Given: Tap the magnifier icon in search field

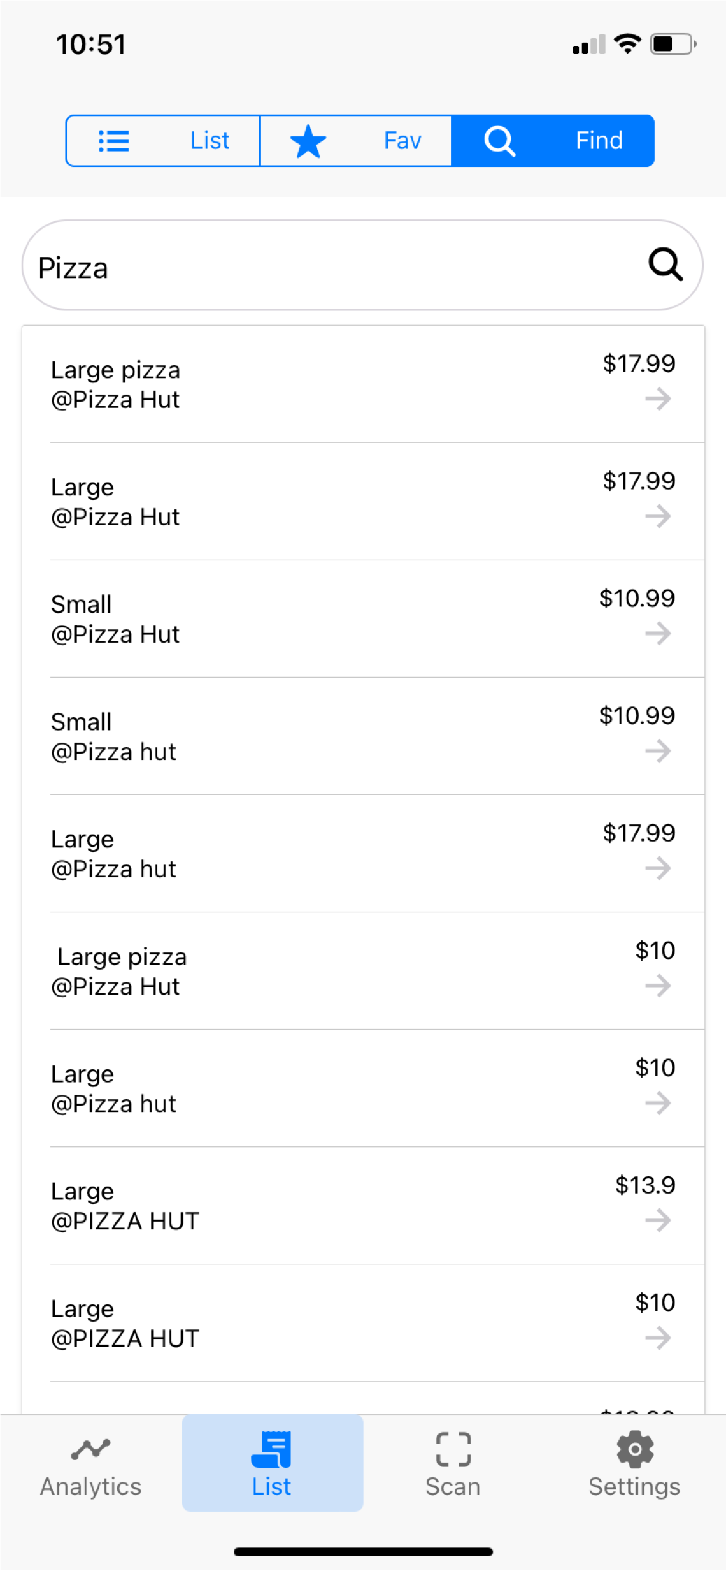Looking at the screenshot, I should coord(665,264).
